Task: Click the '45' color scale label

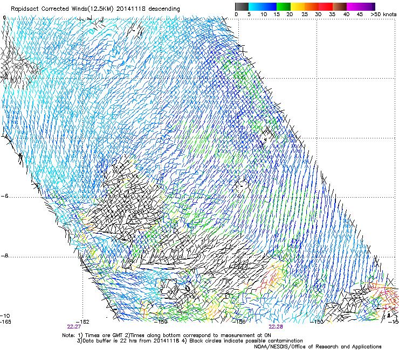Action: [360, 15]
